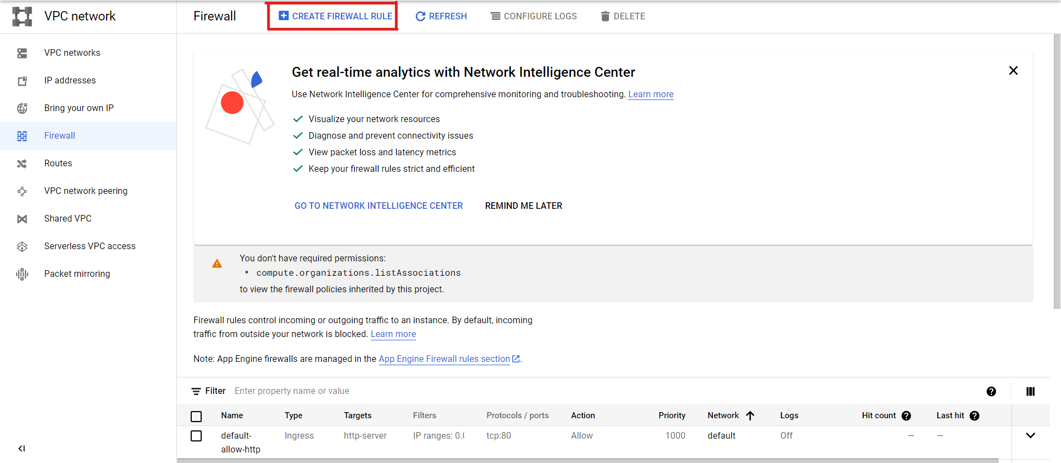Image resolution: width=1061 pixels, height=463 pixels.
Task: Click the filter list icon
Action: click(x=196, y=391)
